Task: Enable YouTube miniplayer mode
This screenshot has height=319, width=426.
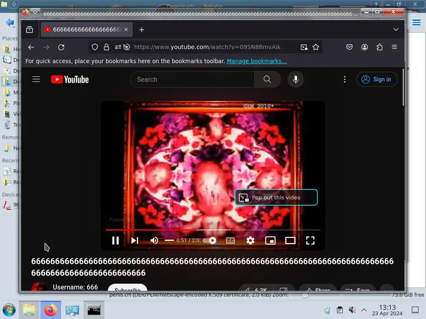Action: [x=270, y=240]
